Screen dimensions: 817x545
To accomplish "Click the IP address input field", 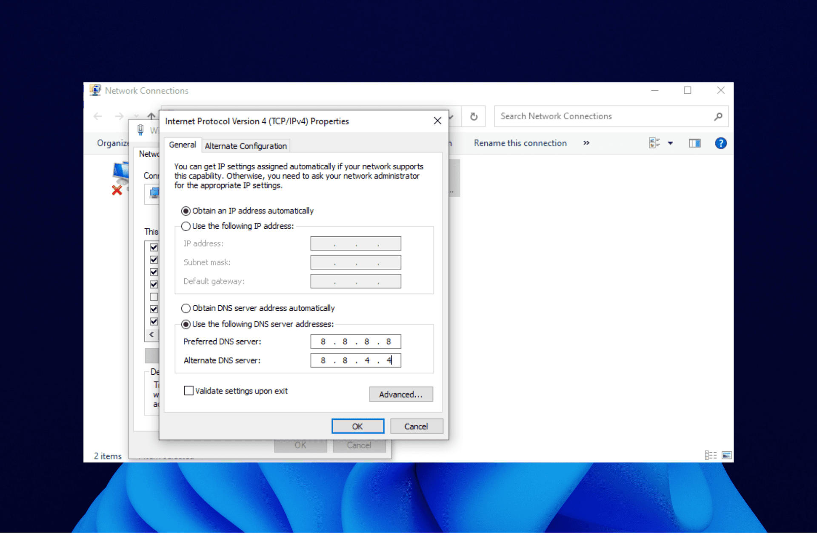I will 356,243.
